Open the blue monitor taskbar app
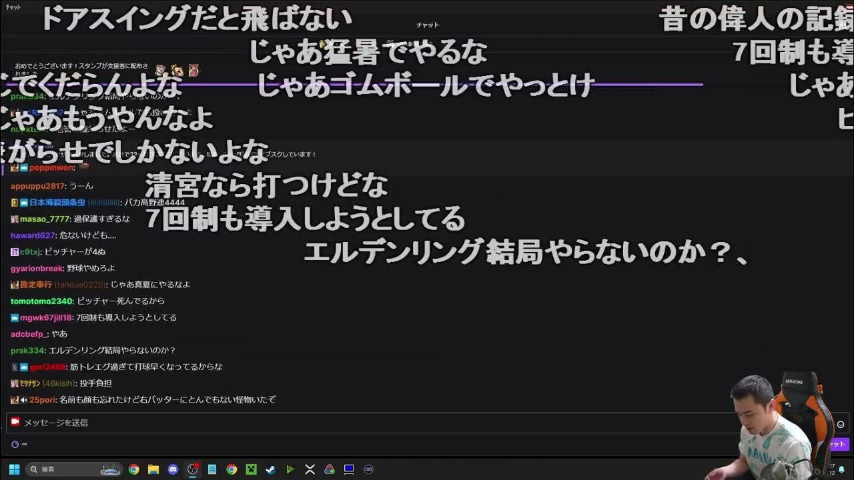Screen dimensions: 854x480 pos(349,469)
